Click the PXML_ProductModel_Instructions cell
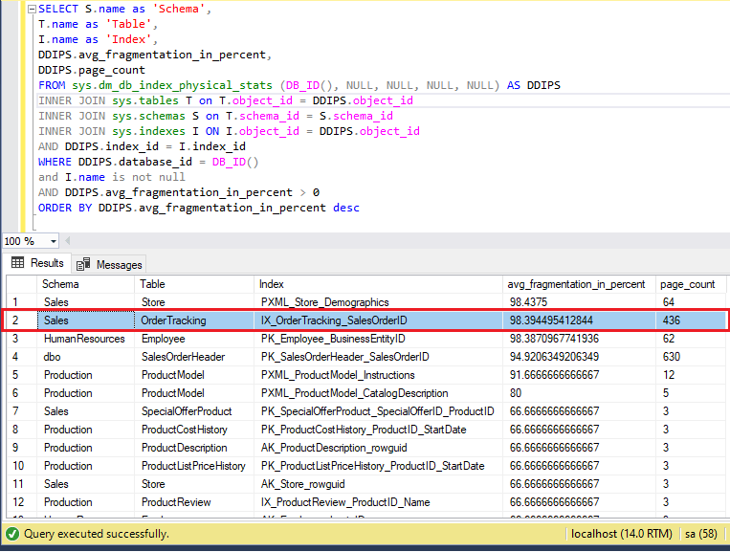The height and width of the screenshot is (552, 730). [379, 375]
